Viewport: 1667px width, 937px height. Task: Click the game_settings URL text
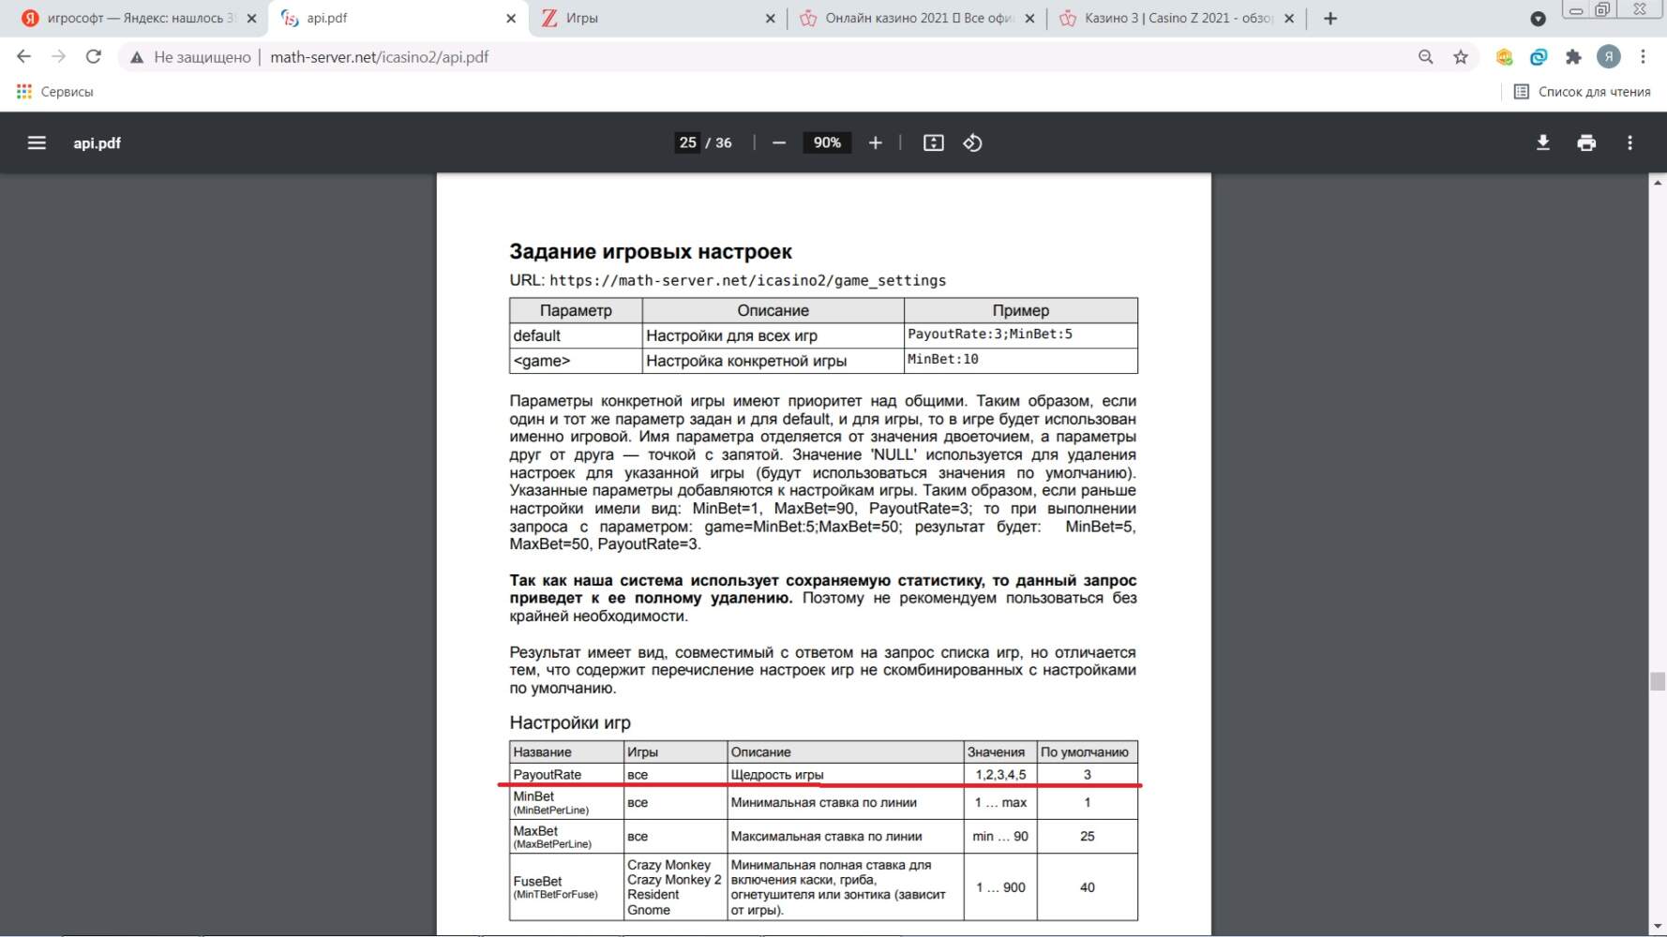[x=748, y=280]
